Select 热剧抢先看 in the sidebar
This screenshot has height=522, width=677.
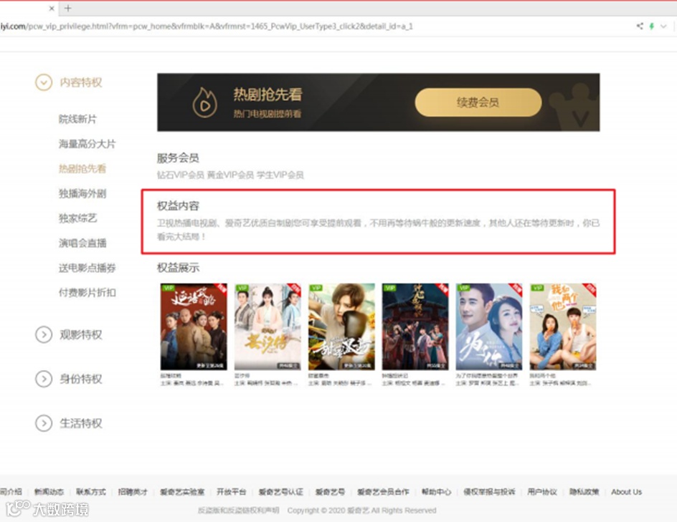pos(82,168)
